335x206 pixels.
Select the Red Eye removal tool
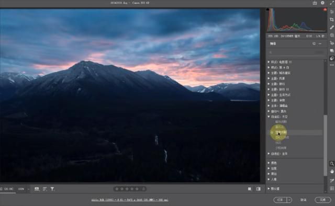click(x=331, y=43)
